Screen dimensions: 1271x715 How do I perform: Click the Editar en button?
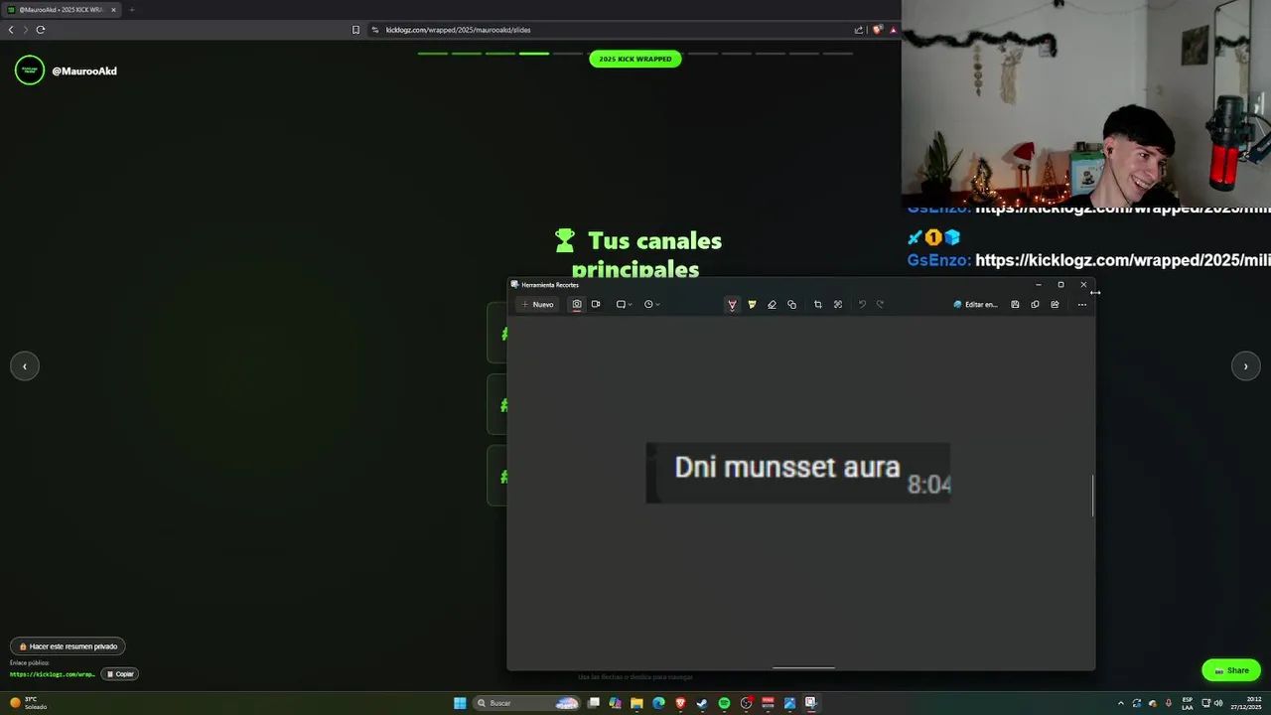(975, 305)
